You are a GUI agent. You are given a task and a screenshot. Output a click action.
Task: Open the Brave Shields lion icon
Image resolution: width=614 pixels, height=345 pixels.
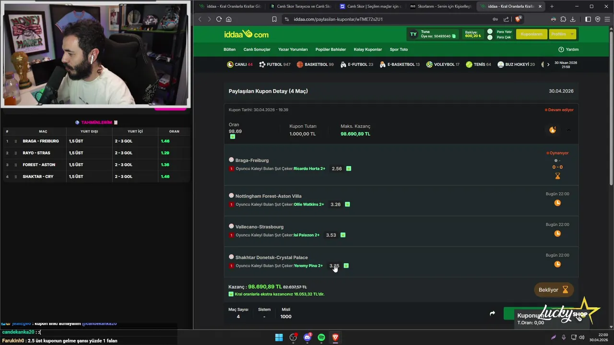click(518, 19)
